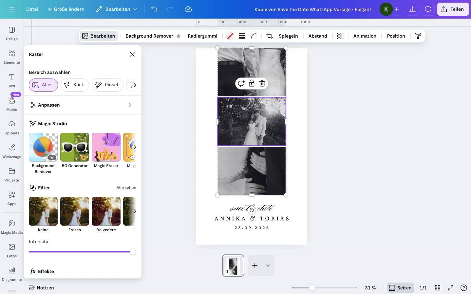
Task: Open the add page options chevron
Action: (268, 266)
